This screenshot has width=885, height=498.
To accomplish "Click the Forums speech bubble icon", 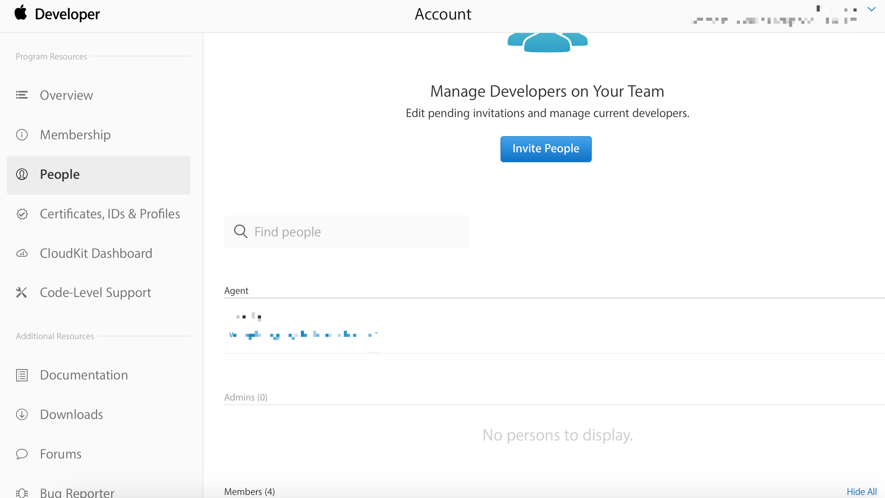I will tap(22, 454).
